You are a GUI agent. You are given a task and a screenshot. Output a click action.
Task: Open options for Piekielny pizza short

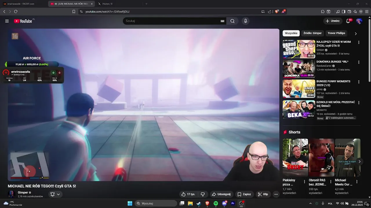pos(304,182)
